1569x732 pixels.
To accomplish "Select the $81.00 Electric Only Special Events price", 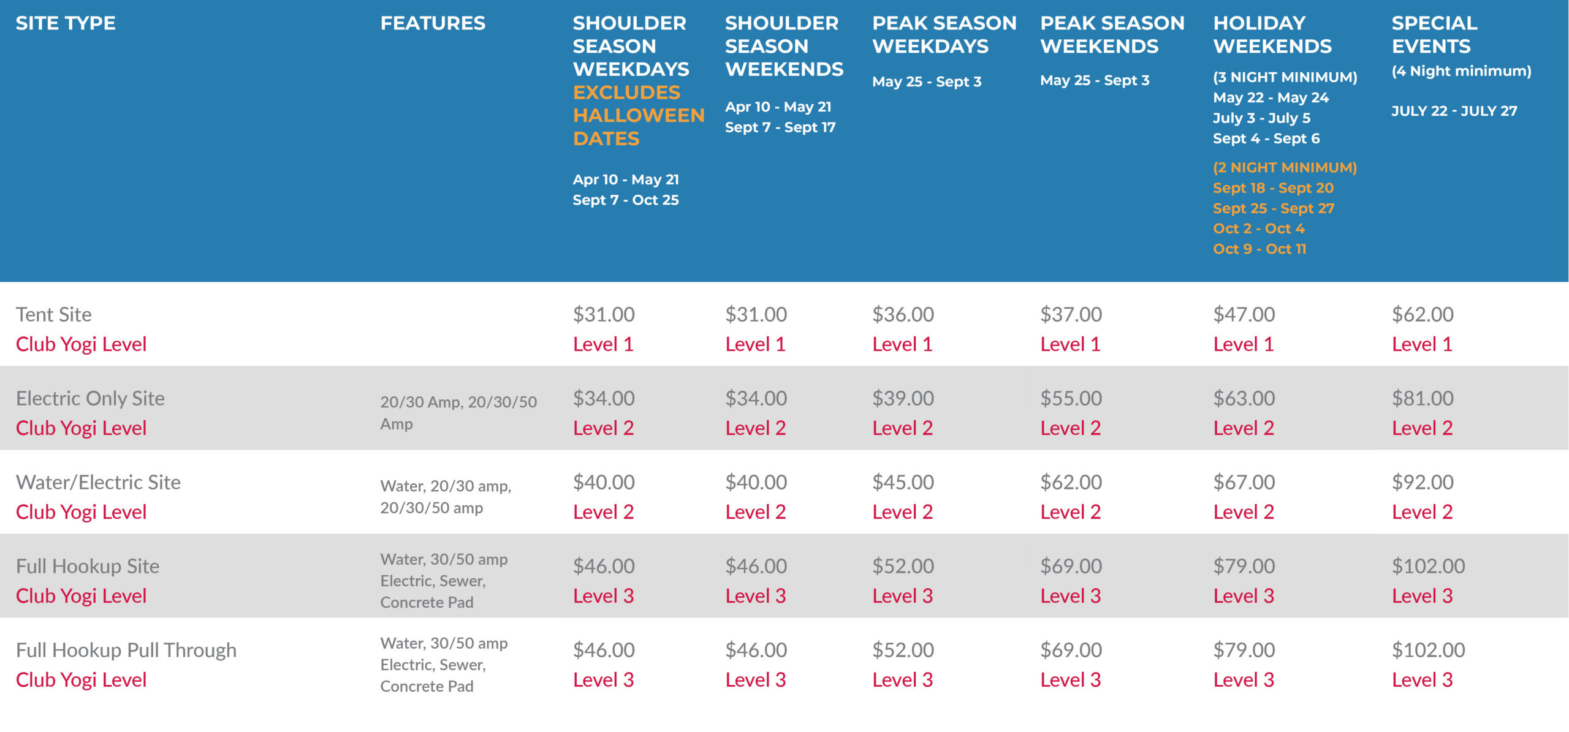I will coord(1423,398).
